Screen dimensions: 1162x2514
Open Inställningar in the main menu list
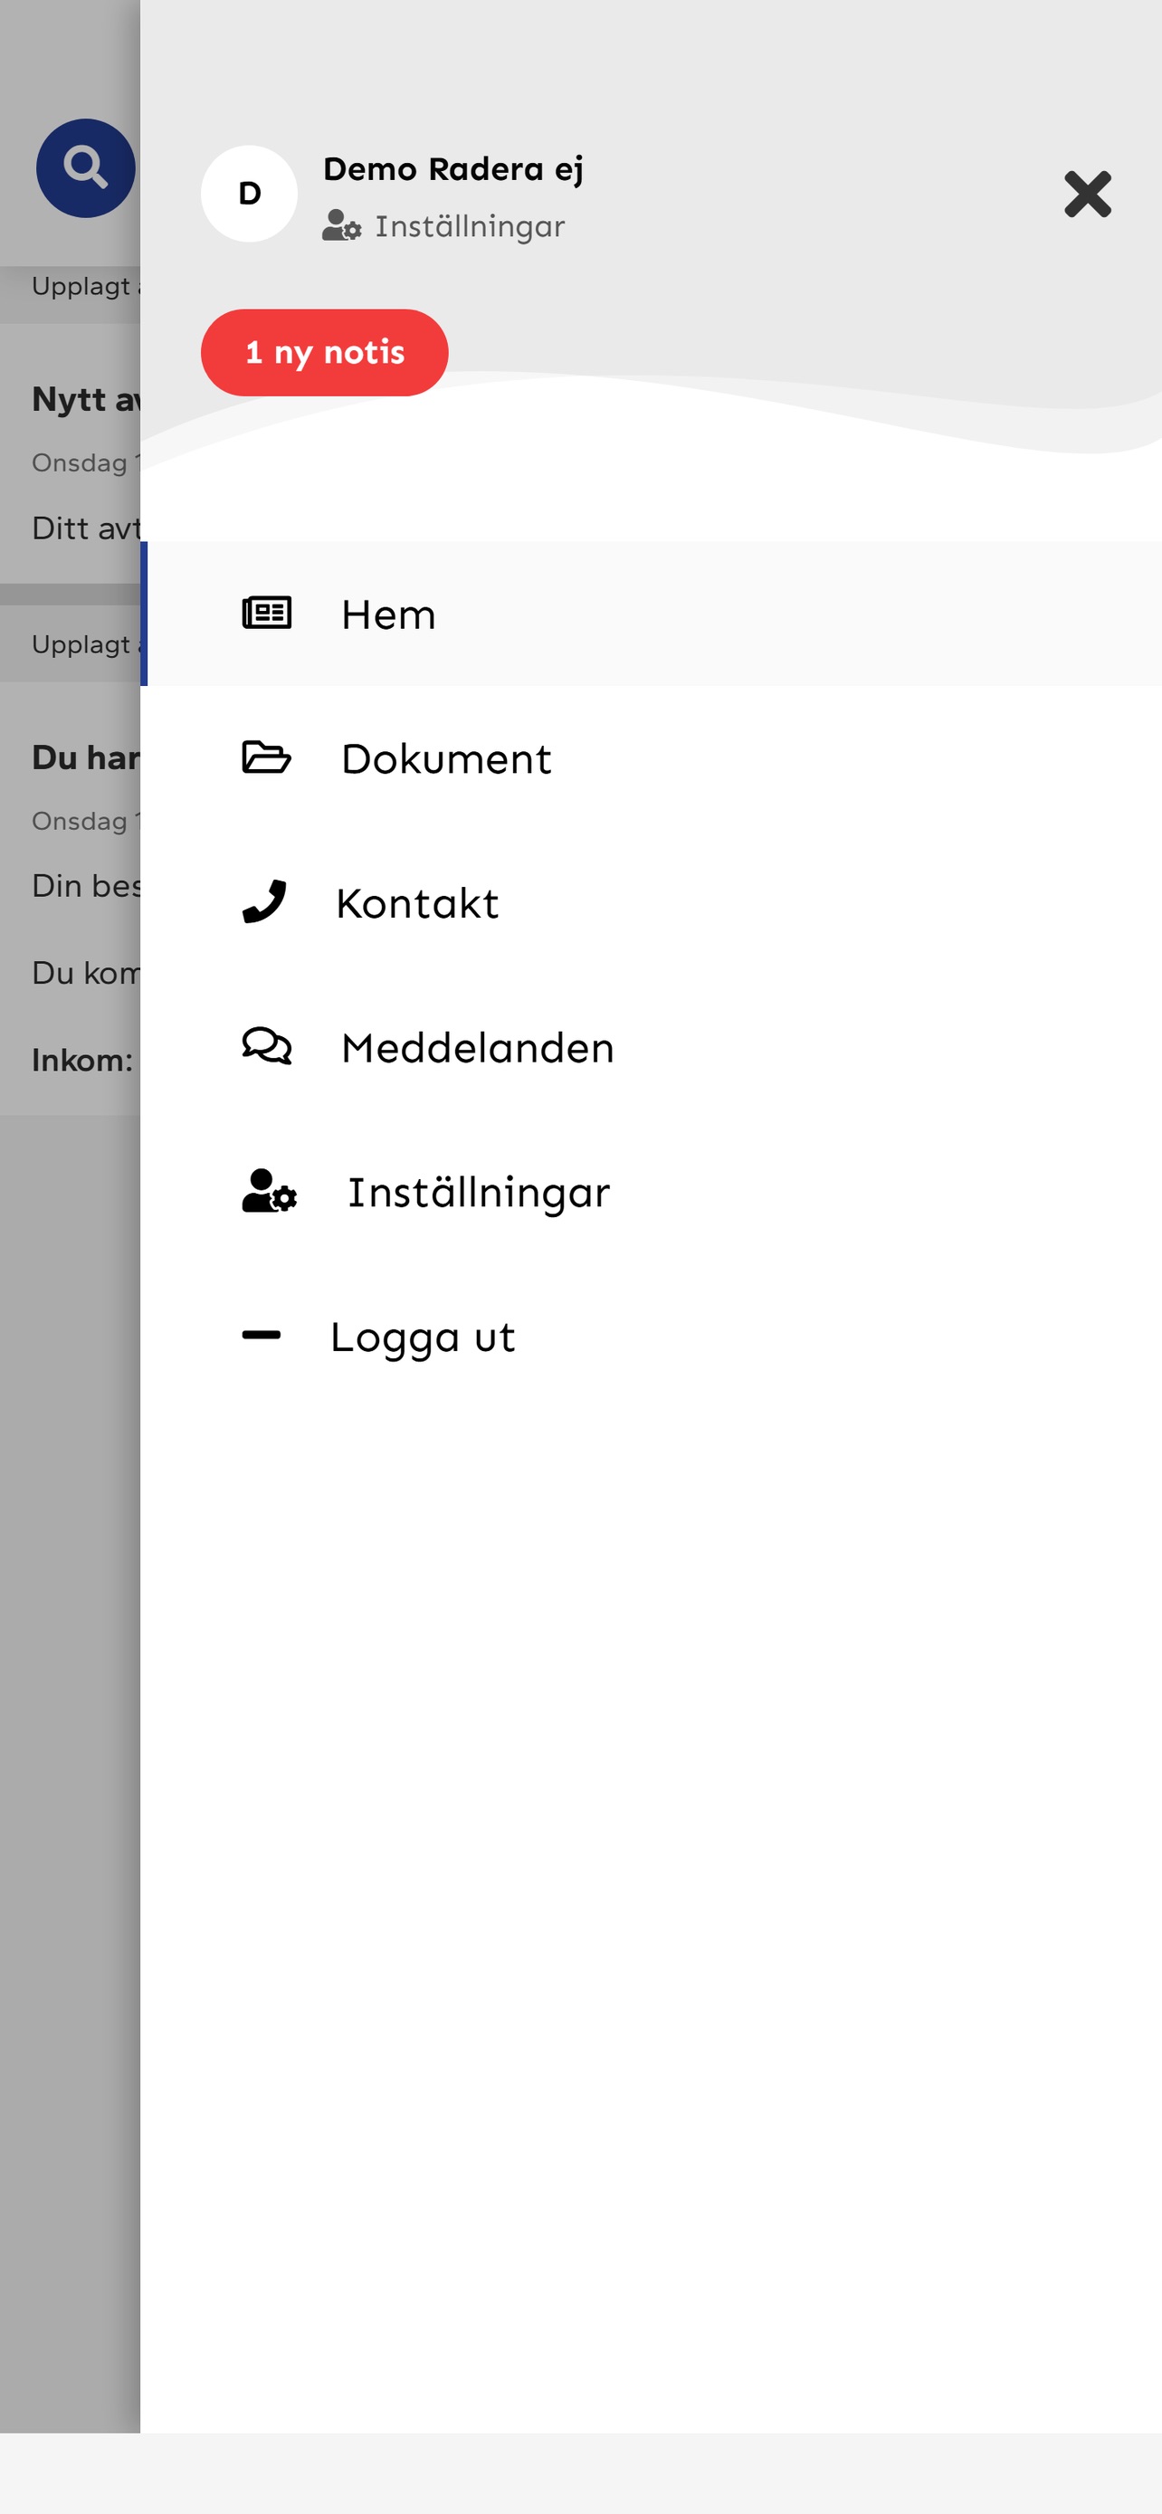pos(652,1192)
